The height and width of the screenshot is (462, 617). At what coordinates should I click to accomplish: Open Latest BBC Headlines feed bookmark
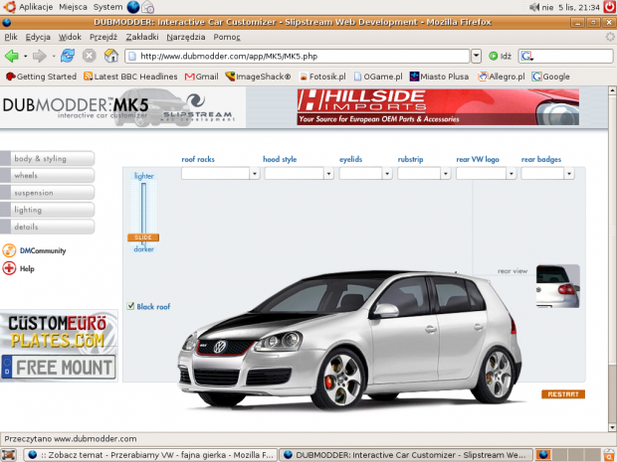coord(130,77)
